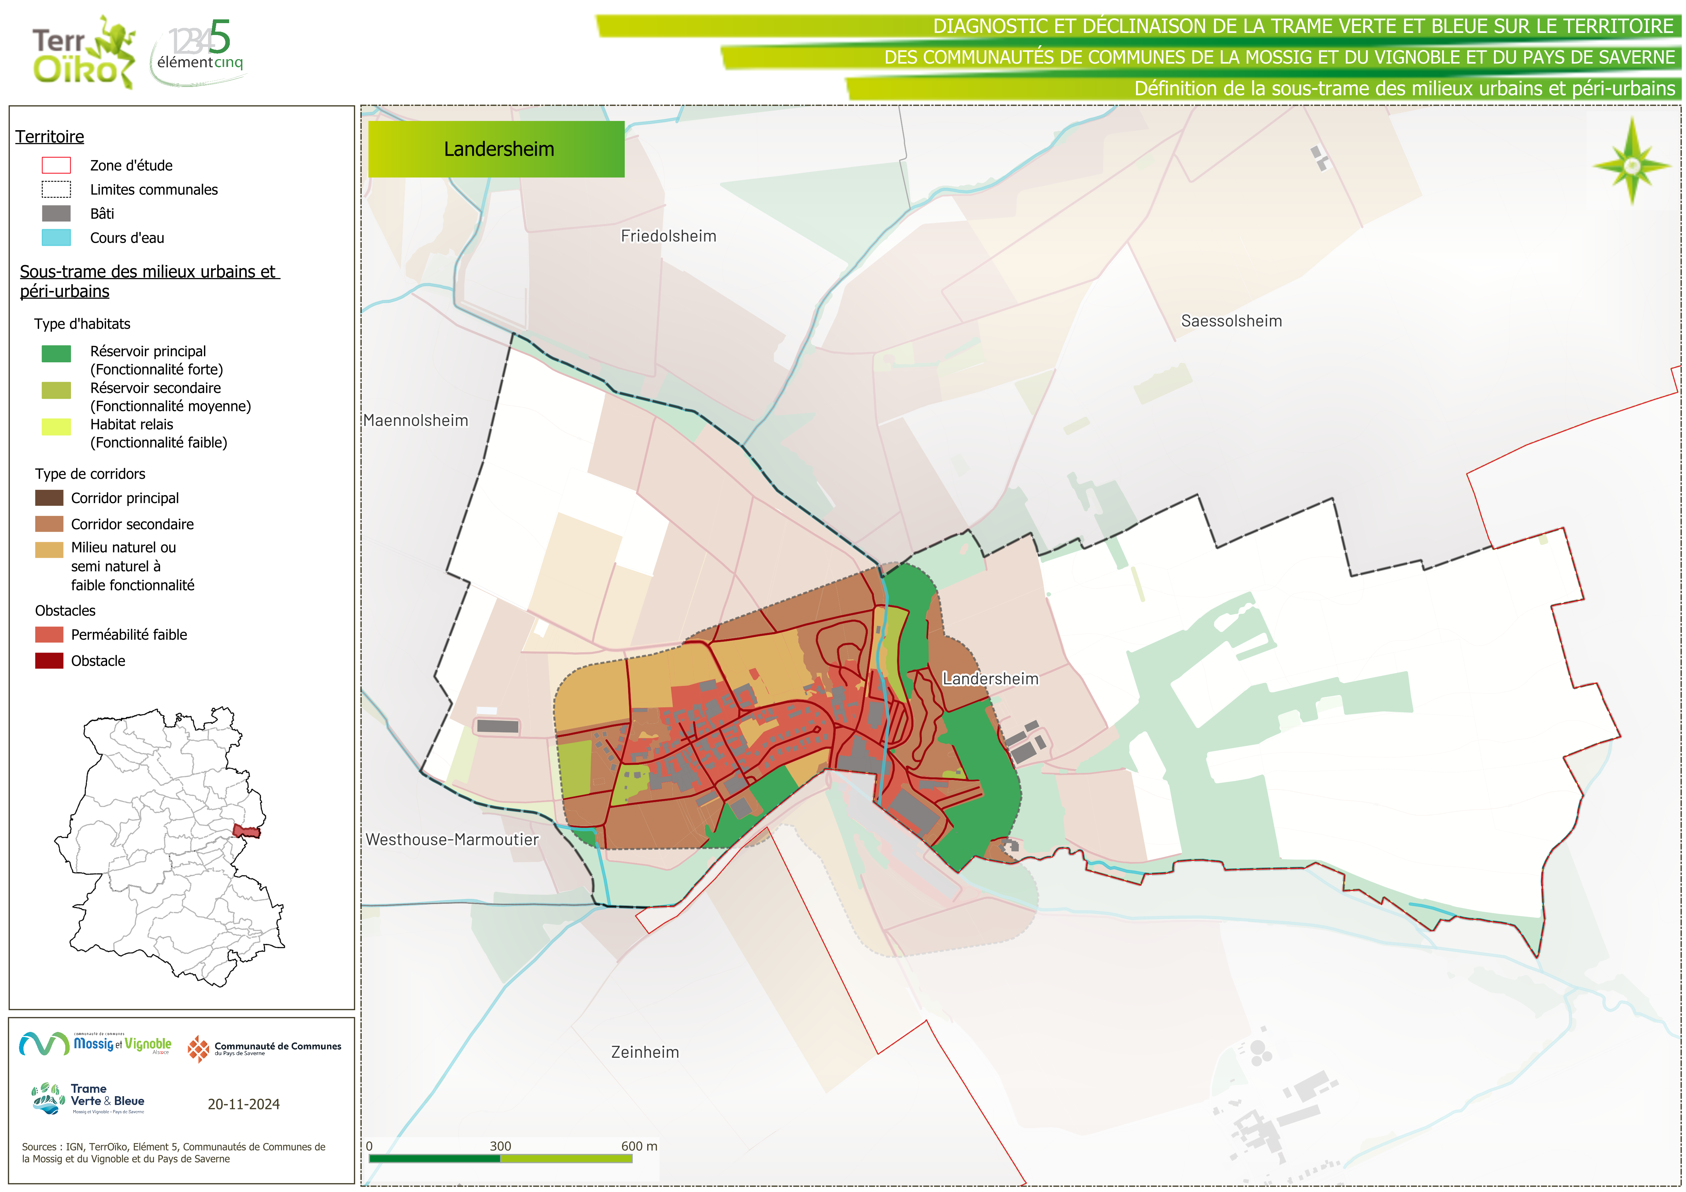Click the Zone d'étude red outline symbol

point(56,165)
